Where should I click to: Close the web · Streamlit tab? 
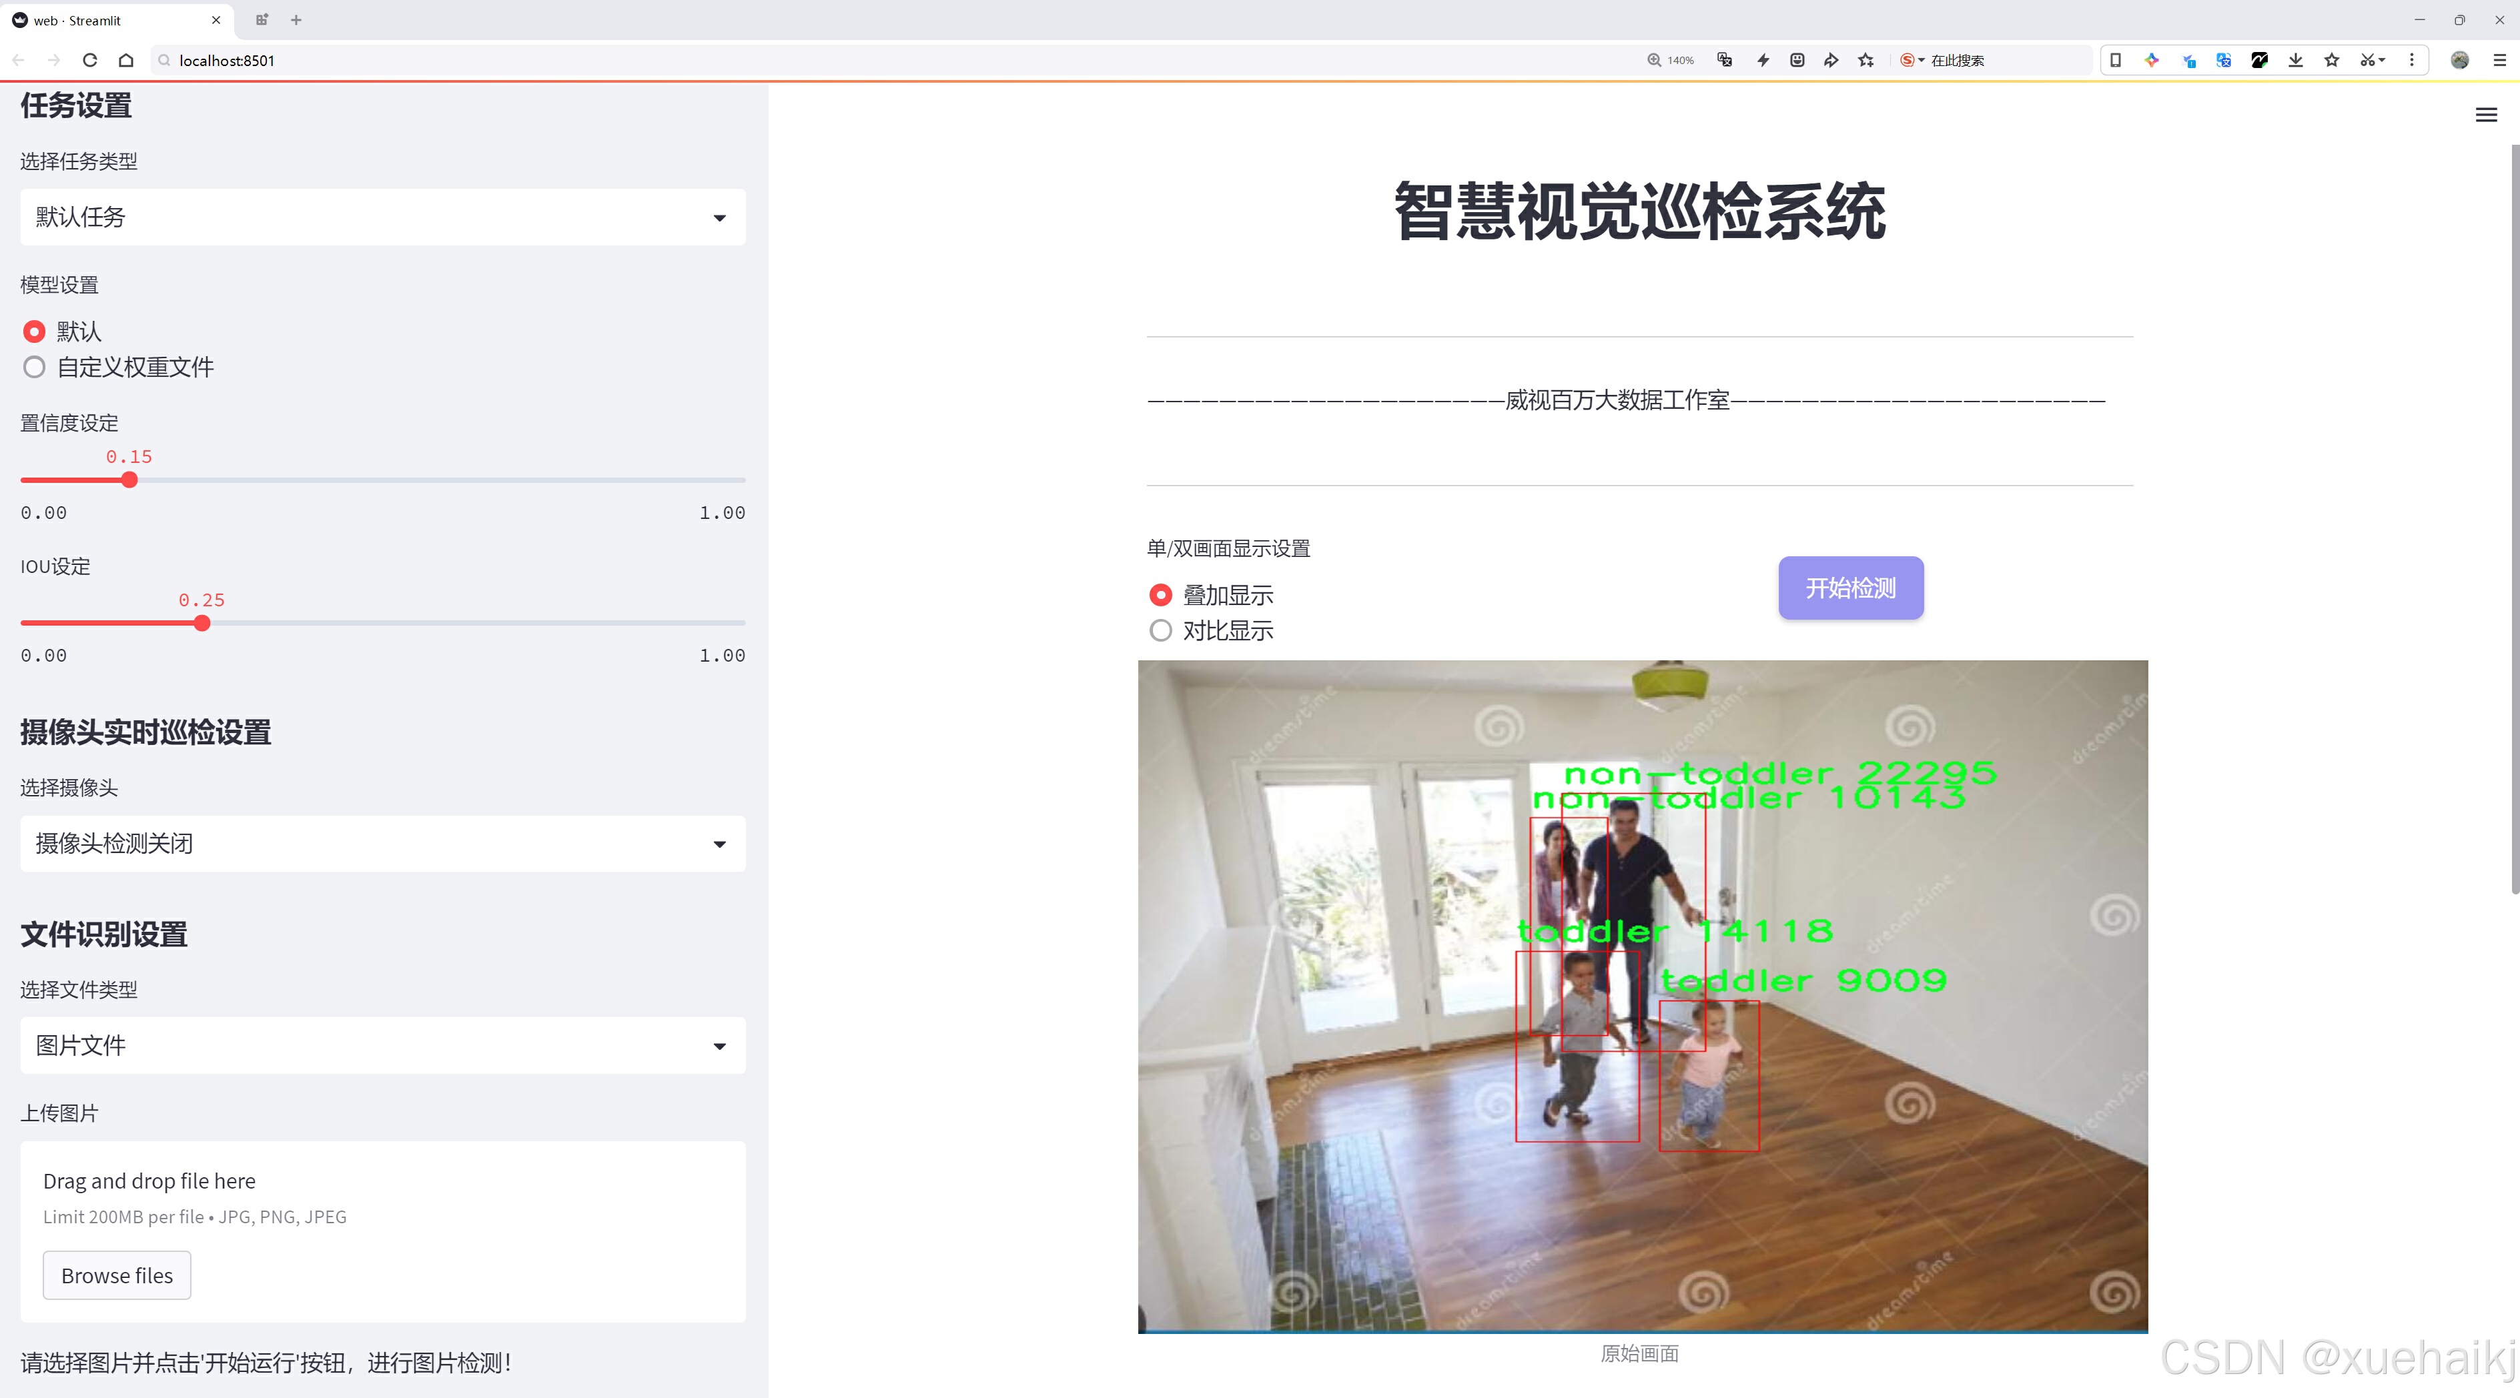216,19
